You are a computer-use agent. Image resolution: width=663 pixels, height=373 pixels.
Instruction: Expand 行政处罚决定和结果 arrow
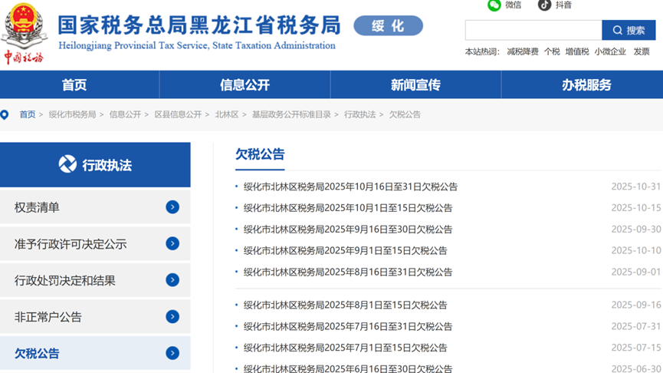click(172, 280)
